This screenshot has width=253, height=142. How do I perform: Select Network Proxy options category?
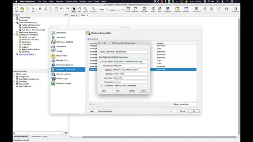(x=68, y=60)
